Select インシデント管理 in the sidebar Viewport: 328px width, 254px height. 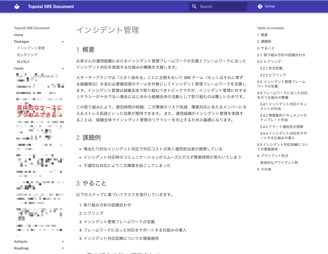(x=31, y=48)
